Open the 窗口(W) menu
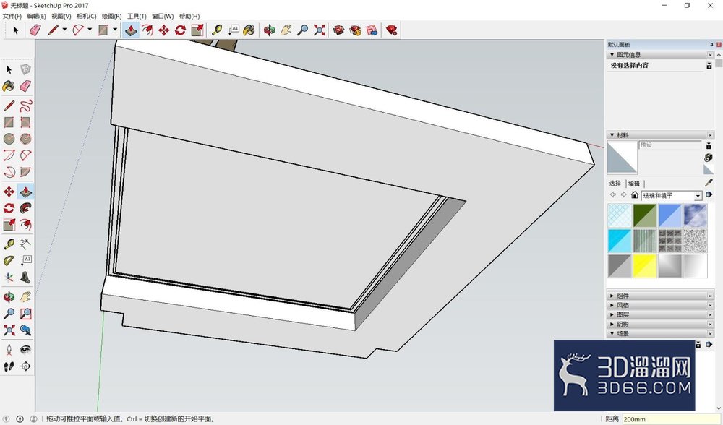 tap(162, 16)
